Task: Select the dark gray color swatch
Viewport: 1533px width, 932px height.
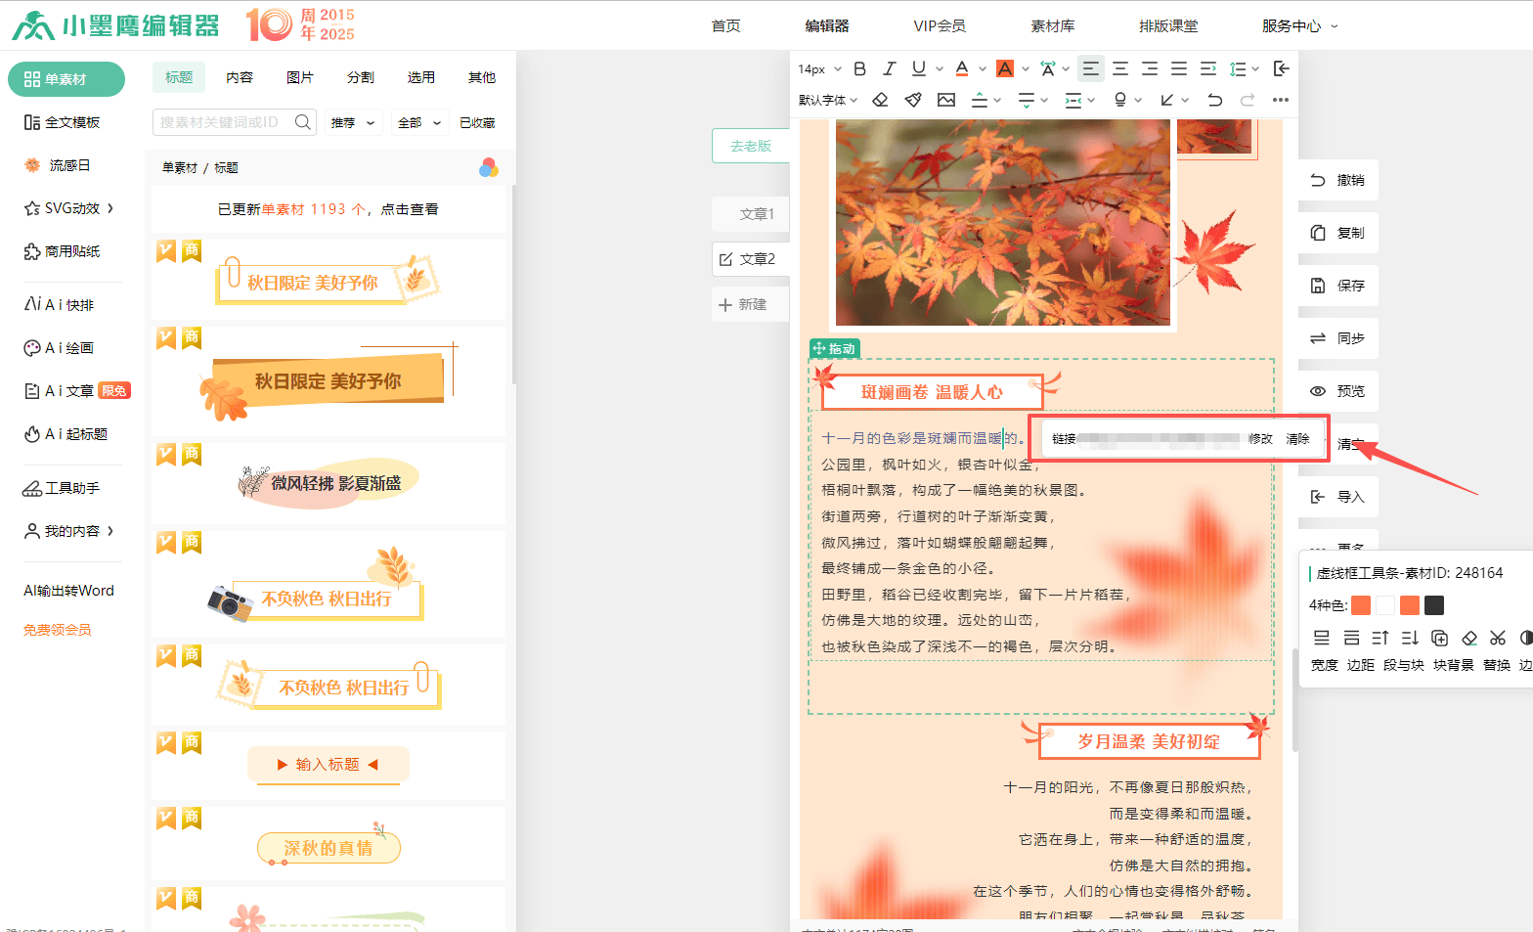Action: [1434, 605]
